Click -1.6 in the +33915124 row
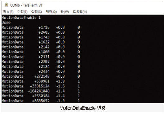 60,86
